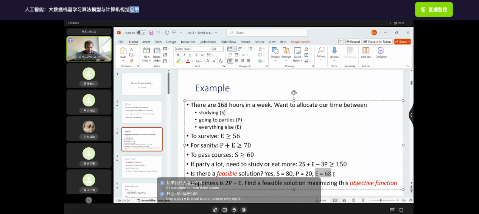Select slide 4 thumbnail Linear Program
Screen dimensions: 479x214
pos(142,167)
